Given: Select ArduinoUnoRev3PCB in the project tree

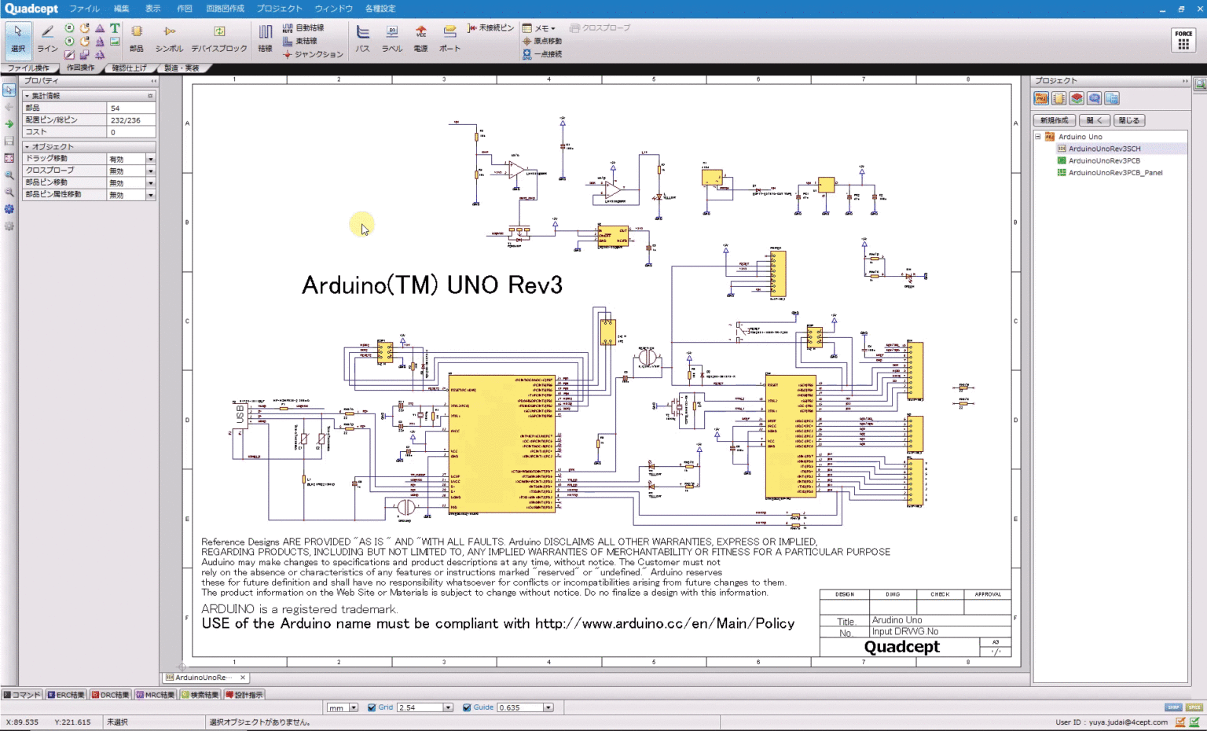Looking at the screenshot, I should (1103, 160).
